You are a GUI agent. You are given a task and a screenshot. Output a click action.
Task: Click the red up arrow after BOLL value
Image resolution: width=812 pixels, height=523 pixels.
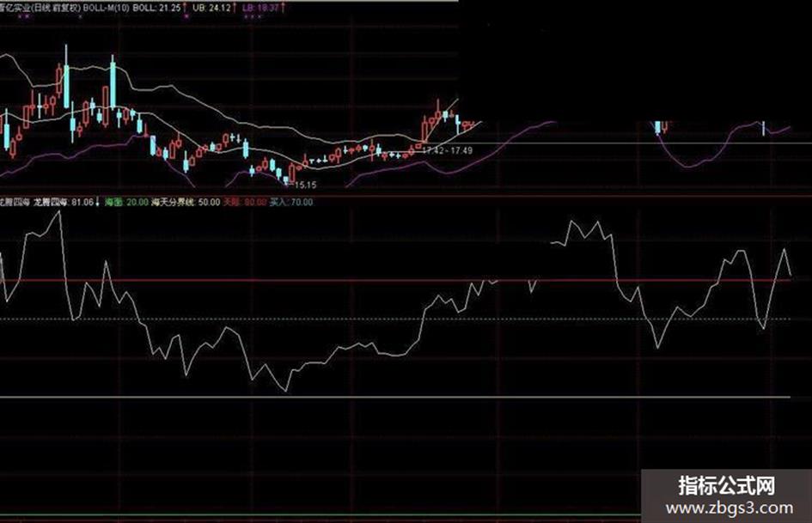coord(185,8)
